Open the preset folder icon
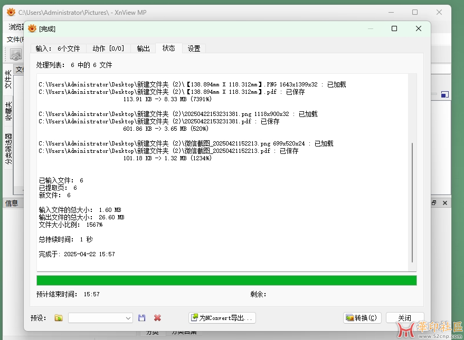Image resolution: width=464 pixels, height=340 pixels. coord(59,318)
